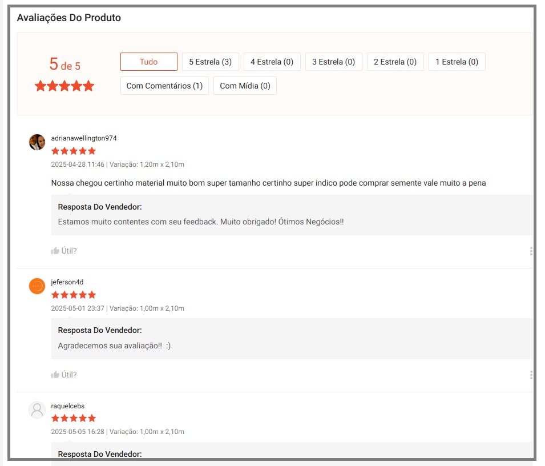This screenshot has height=466, width=545.
Task: Click thumbs-up icon on jeferson4d's review
Action: pyautogui.click(x=55, y=375)
